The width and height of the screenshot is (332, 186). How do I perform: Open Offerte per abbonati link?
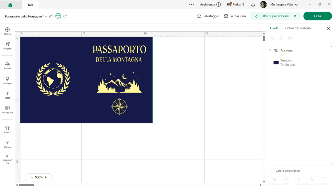tap(276, 16)
